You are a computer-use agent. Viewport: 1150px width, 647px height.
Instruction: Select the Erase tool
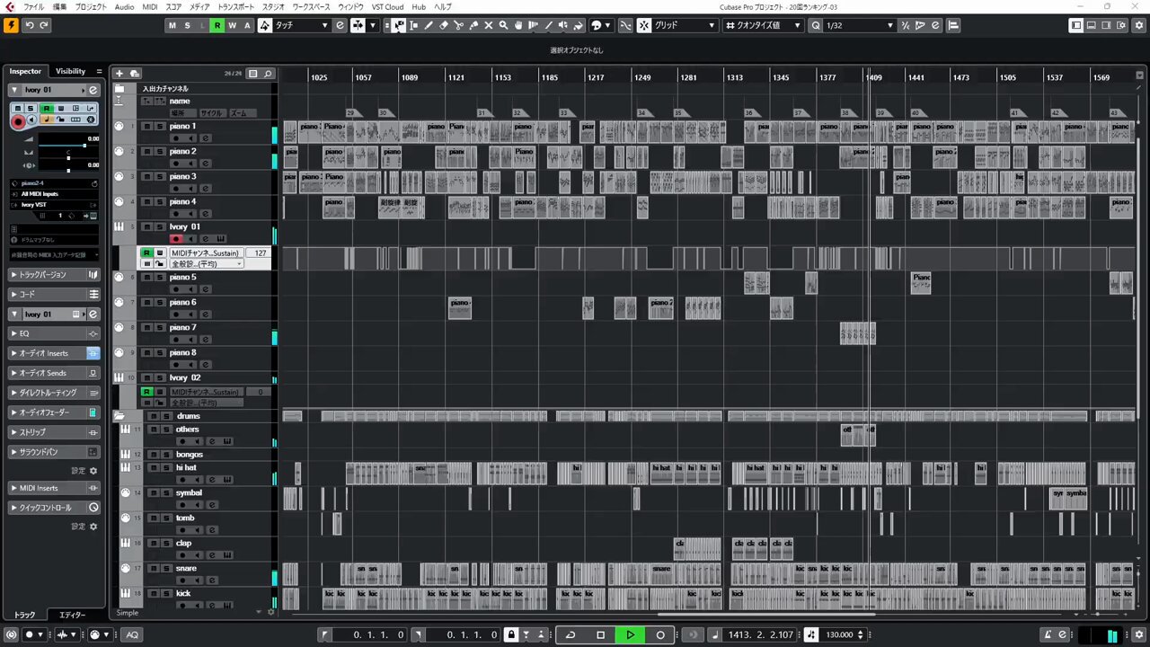(444, 25)
